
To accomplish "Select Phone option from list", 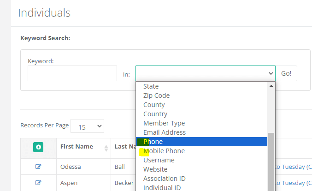I will point(153,142).
